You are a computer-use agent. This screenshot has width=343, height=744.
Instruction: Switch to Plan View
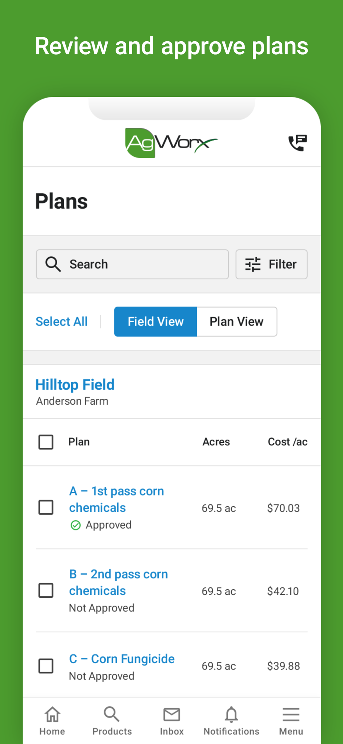(236, 321)
